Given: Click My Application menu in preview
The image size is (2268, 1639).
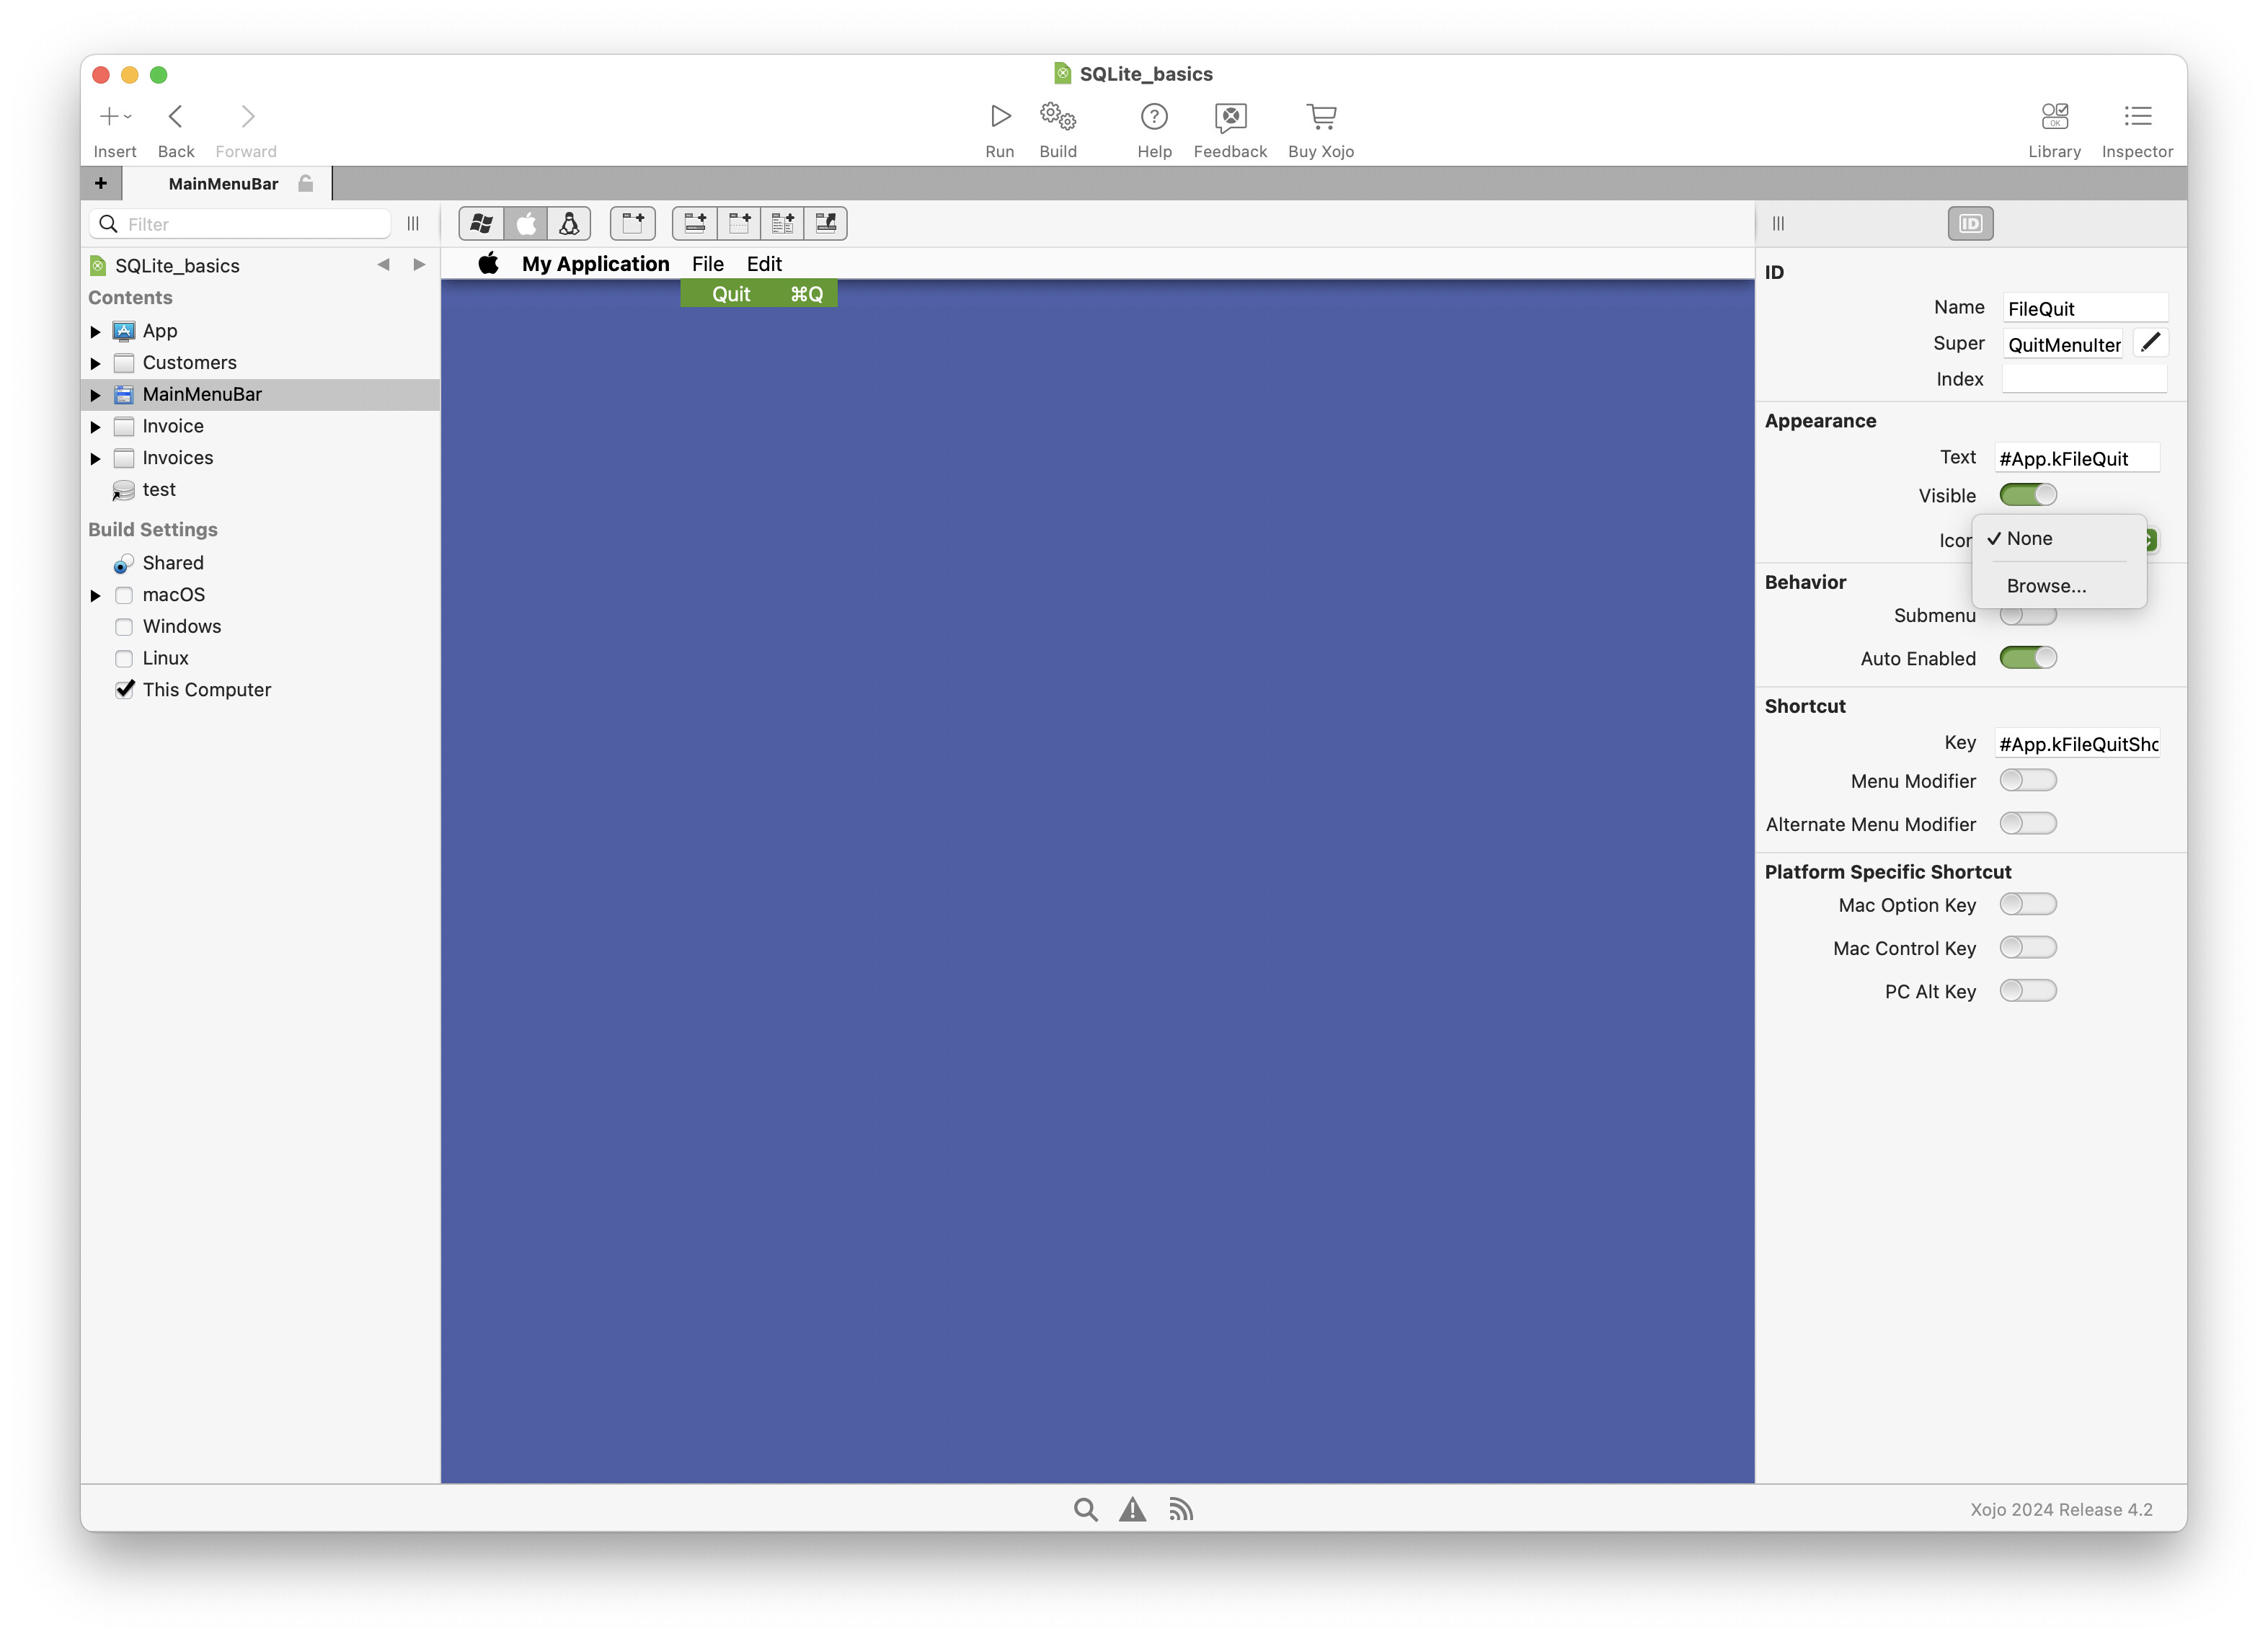Looking at the screenshot, I should coord(595,264).
